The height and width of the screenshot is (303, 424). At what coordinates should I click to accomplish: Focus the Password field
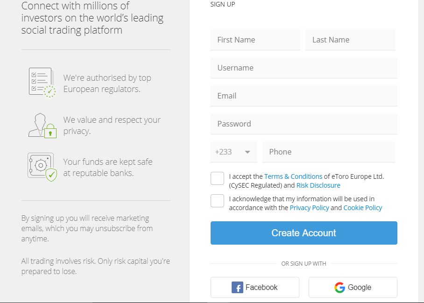point(304,124)
